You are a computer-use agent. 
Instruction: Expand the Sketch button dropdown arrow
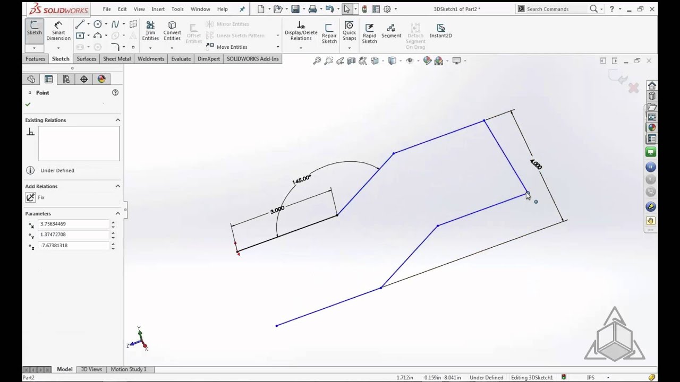click(x=35, y=48)
